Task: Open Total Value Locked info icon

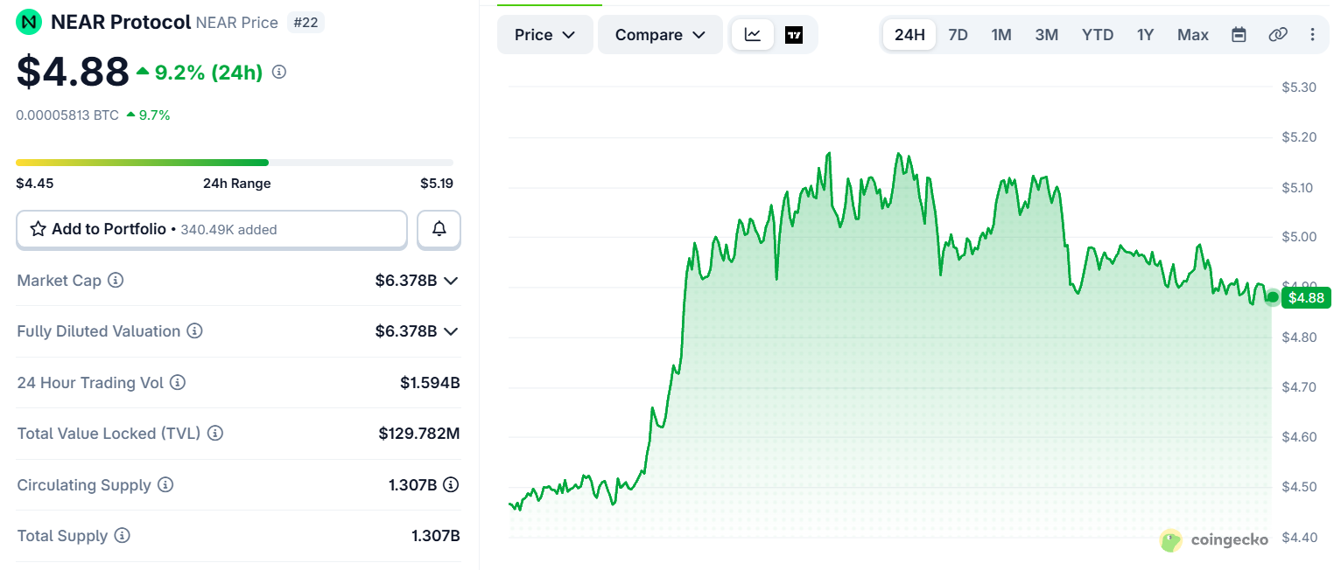Action: (x=215, y=433)
